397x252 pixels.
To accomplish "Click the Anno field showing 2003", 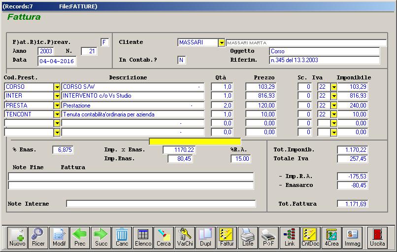I will [46, 51].
